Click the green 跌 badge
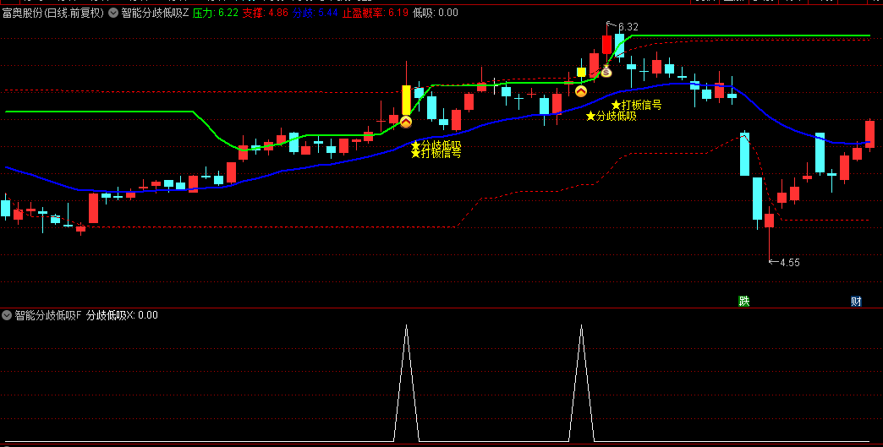The height and width of the screenshot is (447, 883). click(x=744, y=302)
